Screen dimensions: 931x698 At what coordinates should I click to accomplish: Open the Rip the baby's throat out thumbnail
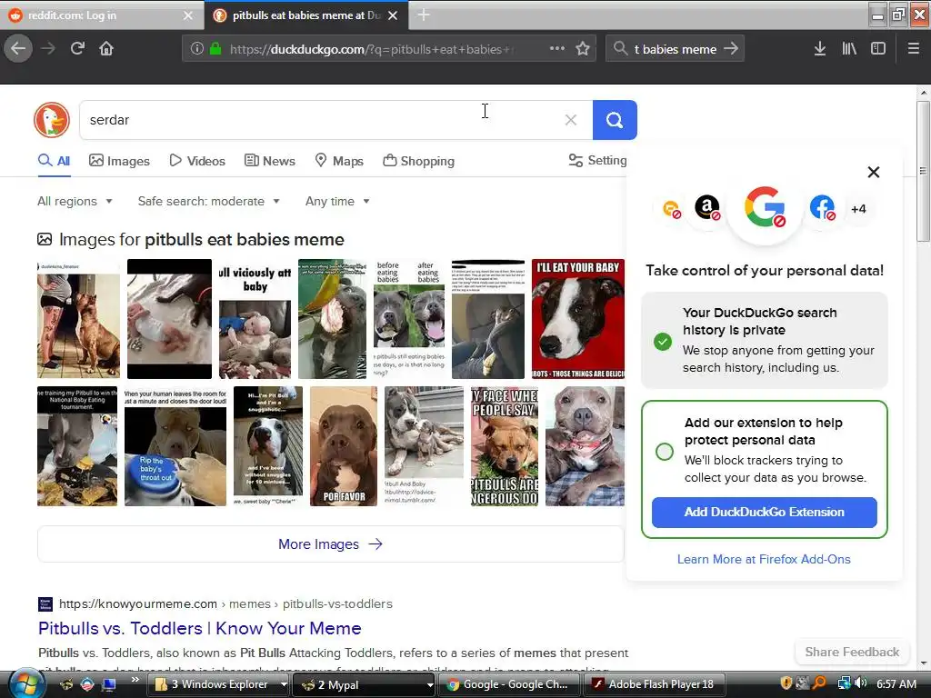[x=175, y=446]
